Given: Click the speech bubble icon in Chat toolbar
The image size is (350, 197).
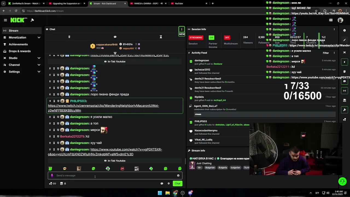Looking at the screenshot, I should pos(115,37).
